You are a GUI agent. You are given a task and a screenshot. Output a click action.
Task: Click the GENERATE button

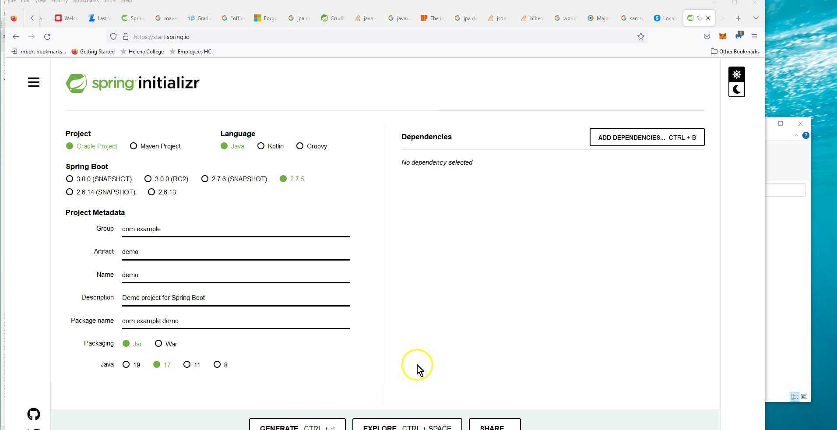pyautogui.click(x=297, y=427)
